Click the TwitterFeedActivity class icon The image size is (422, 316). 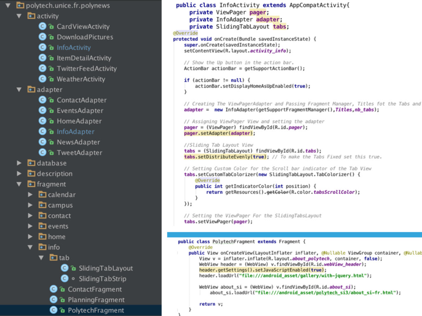click(x=42, y=68)
